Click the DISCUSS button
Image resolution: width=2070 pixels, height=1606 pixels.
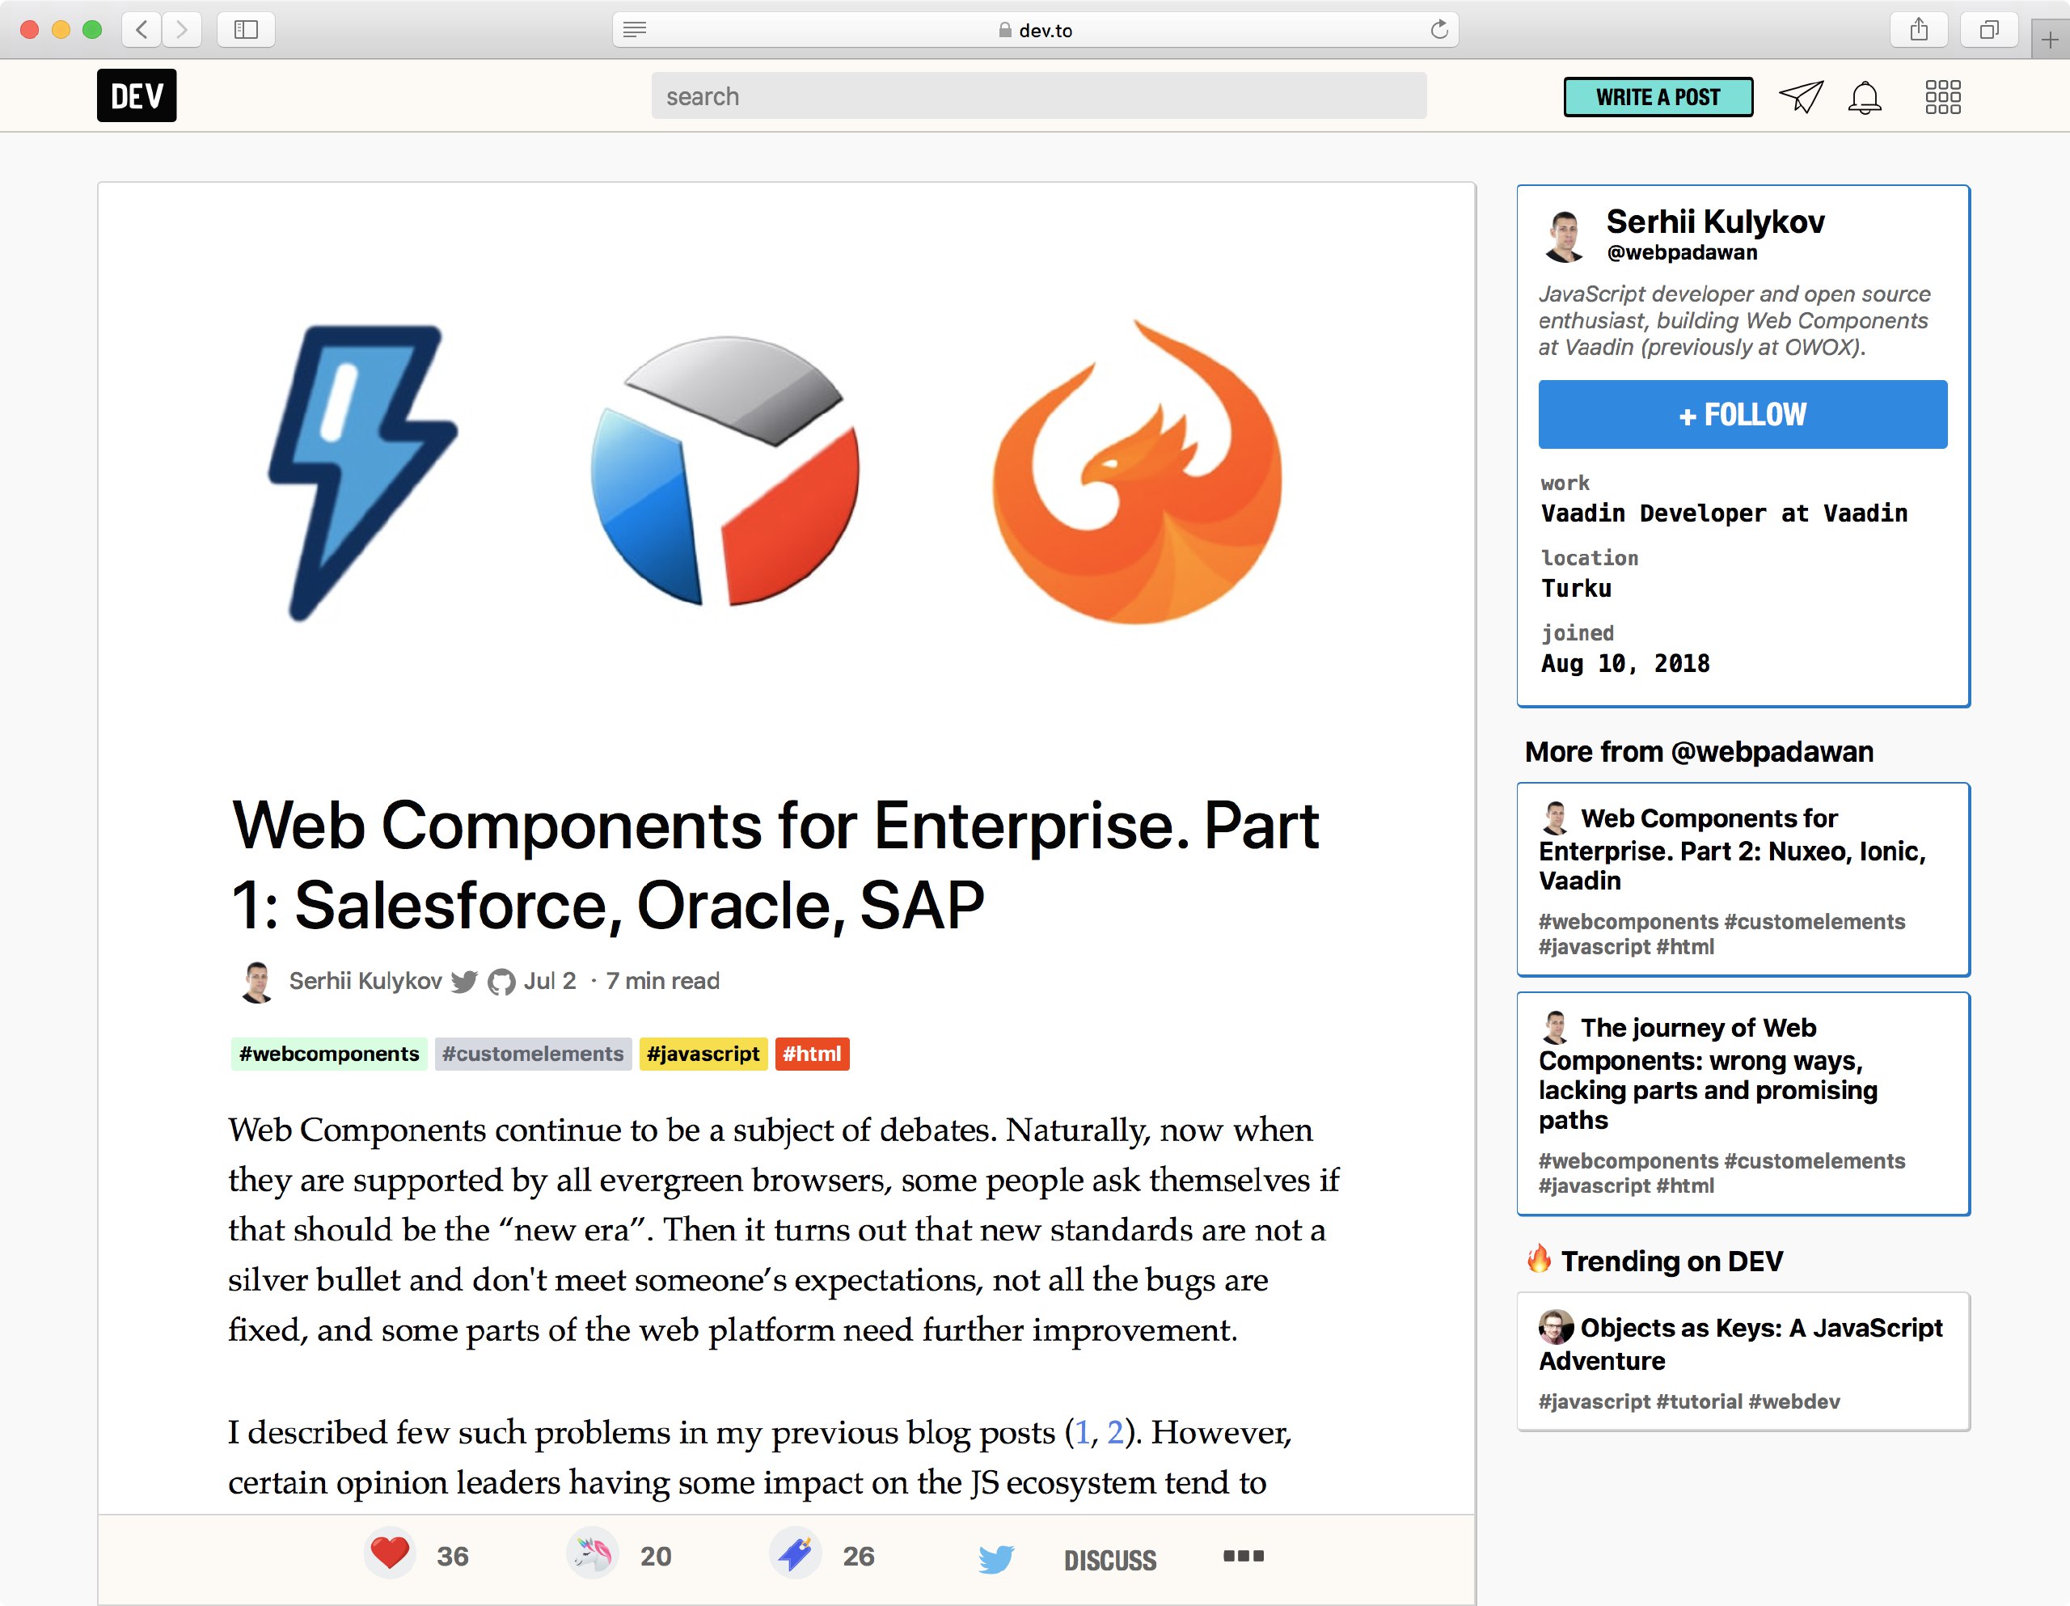pyautogui.click(x=1110, y=1560)
